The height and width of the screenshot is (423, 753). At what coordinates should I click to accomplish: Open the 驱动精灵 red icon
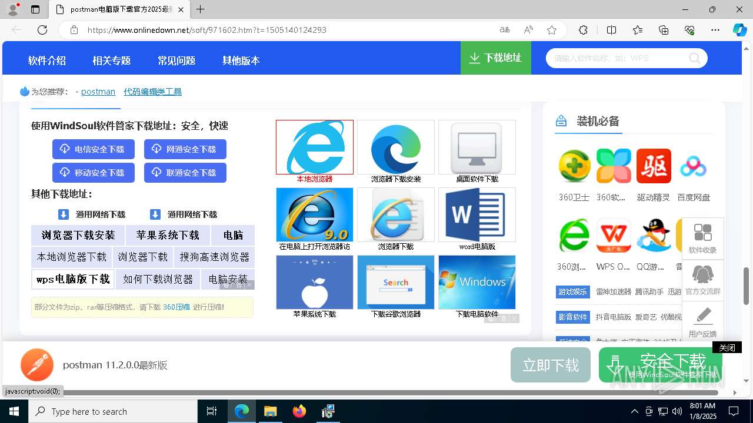[654, 166]
